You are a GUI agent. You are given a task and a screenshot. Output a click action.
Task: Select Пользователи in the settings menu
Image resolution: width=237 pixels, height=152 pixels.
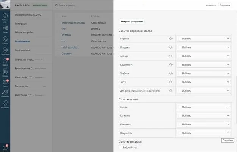[22, 41]
